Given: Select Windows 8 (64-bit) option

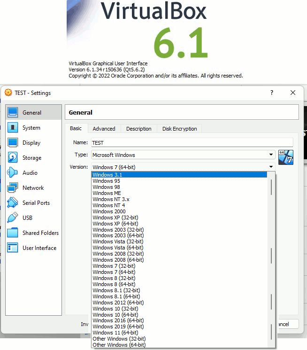Looking at the screenshot, I should 179,284.
